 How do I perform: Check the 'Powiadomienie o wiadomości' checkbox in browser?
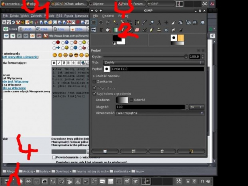pyautogui.click(x=54, y=157)
